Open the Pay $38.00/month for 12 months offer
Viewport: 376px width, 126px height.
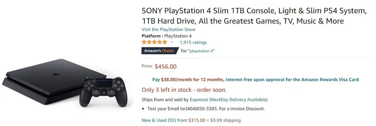(x=188, y=80)
